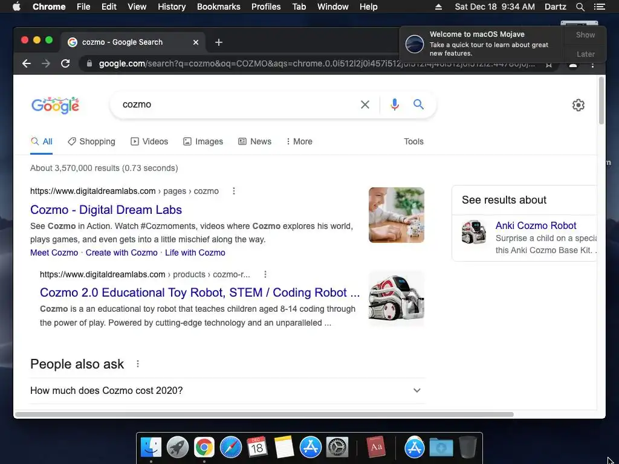
Task: Open Google settings gear icon
Action: click(x=578, y=105)
